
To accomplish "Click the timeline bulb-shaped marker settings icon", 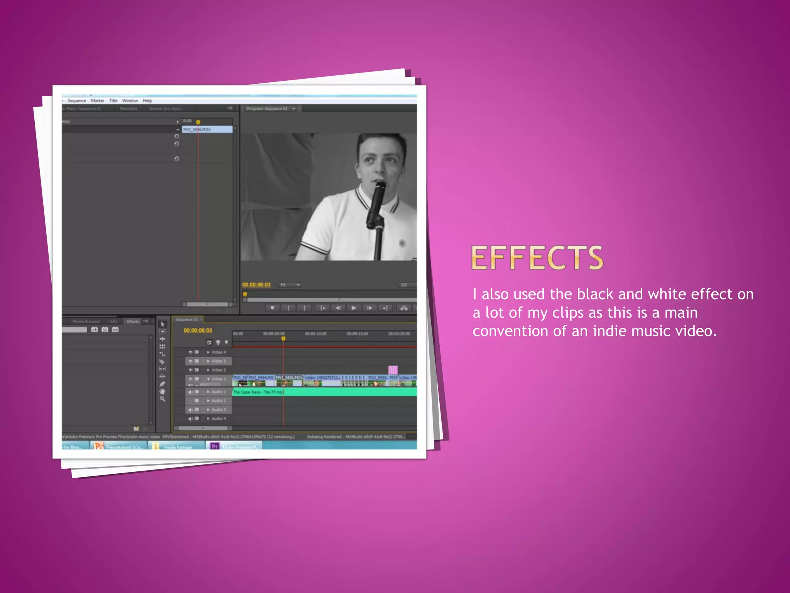I will (x=218, y=342).
